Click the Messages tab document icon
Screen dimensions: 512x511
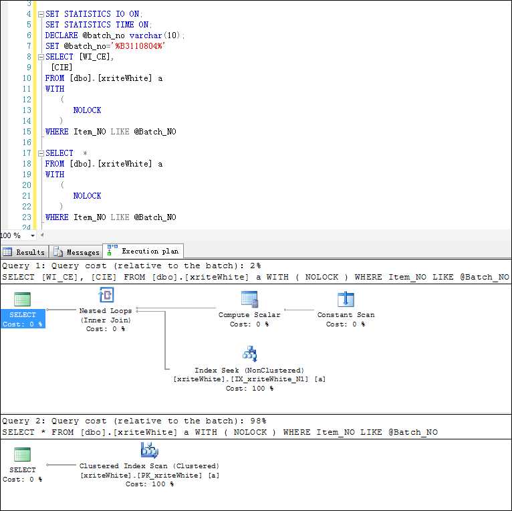(x=58, y=252)
